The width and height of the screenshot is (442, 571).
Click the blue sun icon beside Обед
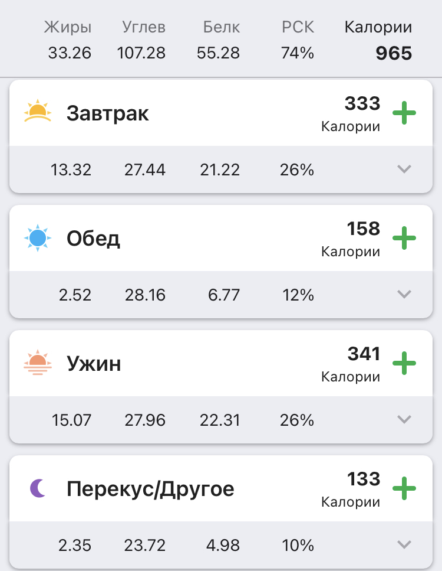coord(38,238)
